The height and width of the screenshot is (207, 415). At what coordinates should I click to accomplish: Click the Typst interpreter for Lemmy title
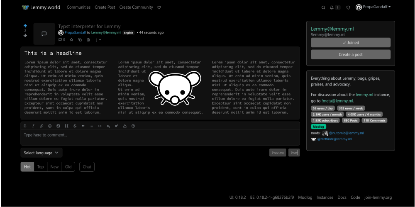(x=89, y=27)
